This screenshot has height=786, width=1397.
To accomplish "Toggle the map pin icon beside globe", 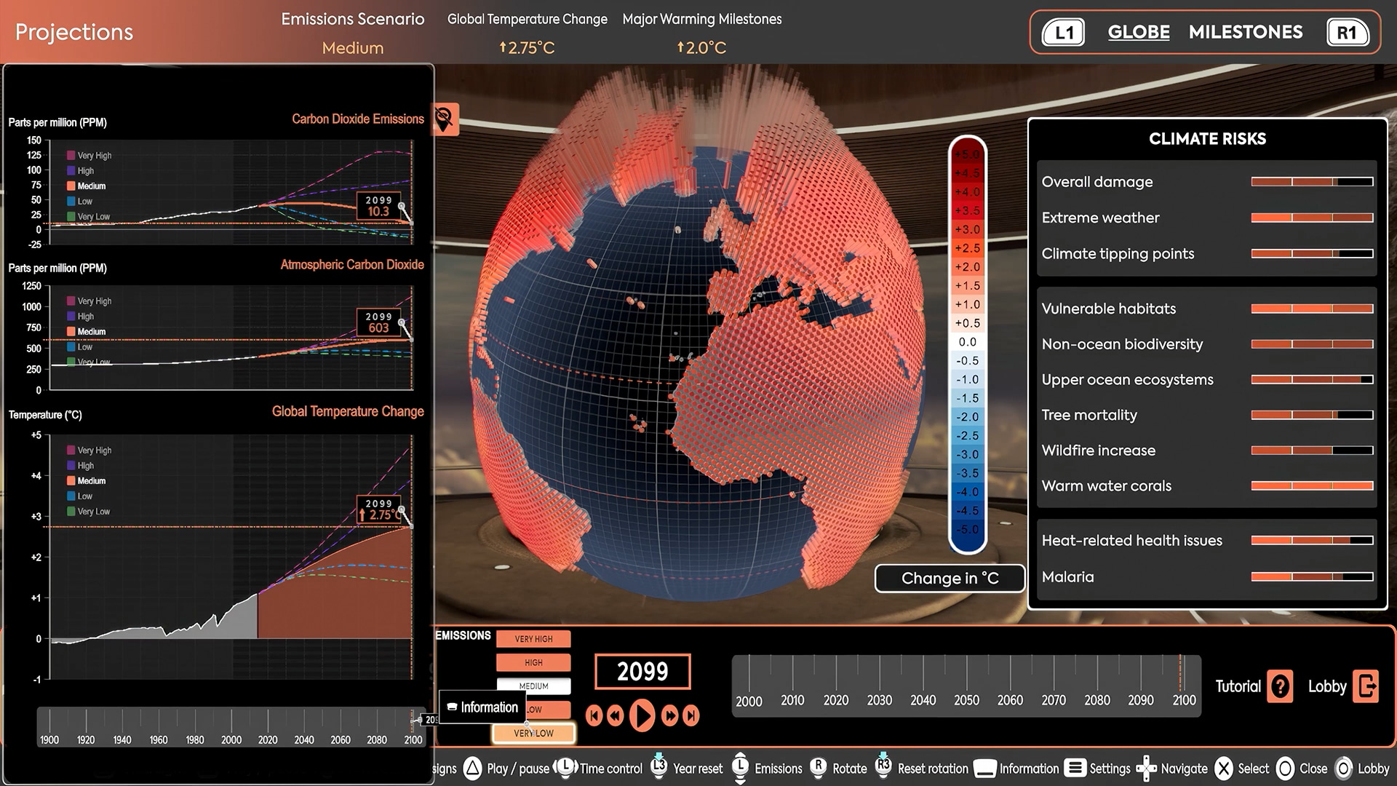I will tap(445, 118).
